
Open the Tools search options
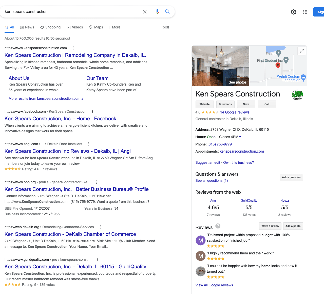click(x=165, y=27)
